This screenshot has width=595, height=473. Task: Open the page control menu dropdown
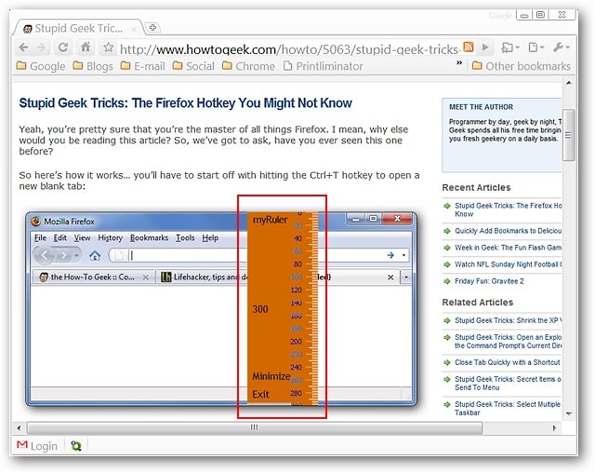(x=536, y=47)
